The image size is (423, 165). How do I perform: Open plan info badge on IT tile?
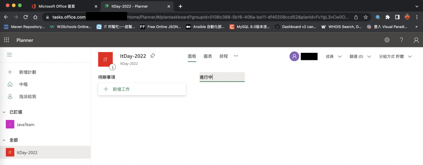pos(112,67)
